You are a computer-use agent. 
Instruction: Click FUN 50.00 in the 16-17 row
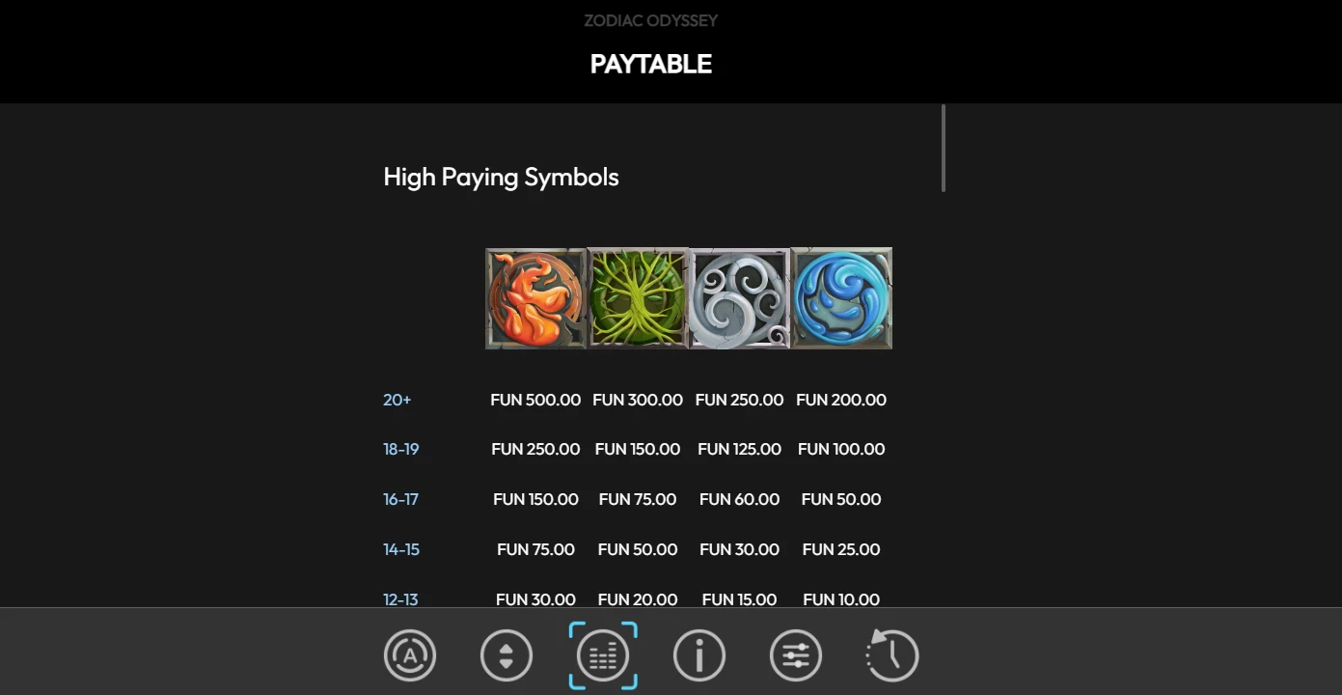click(841, 499)
